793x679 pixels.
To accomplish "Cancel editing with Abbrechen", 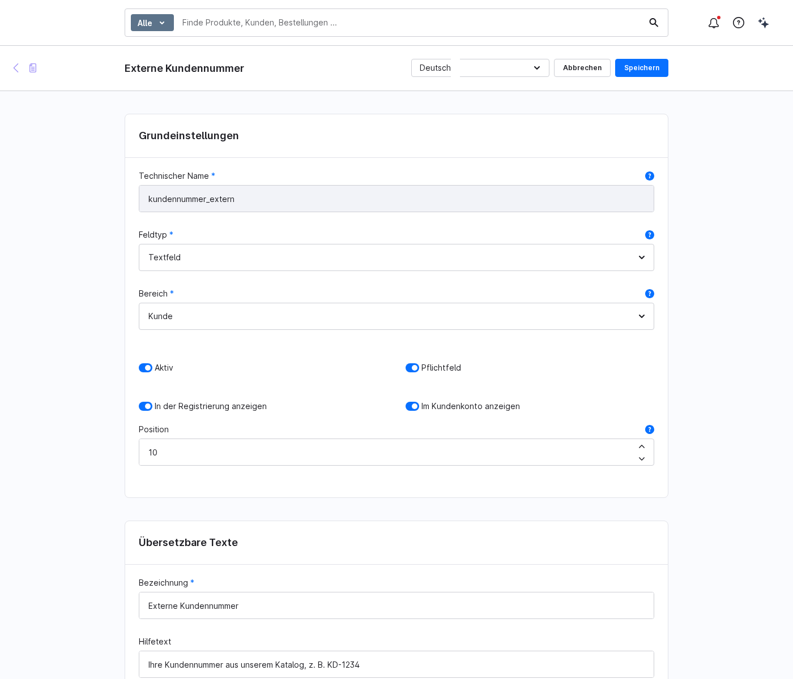I will [x=582, y=68].
